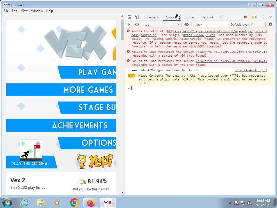This screenshot has width=277, height=208.
Task: Click the .webm 404 error icon
Action: tap(128, 61)
